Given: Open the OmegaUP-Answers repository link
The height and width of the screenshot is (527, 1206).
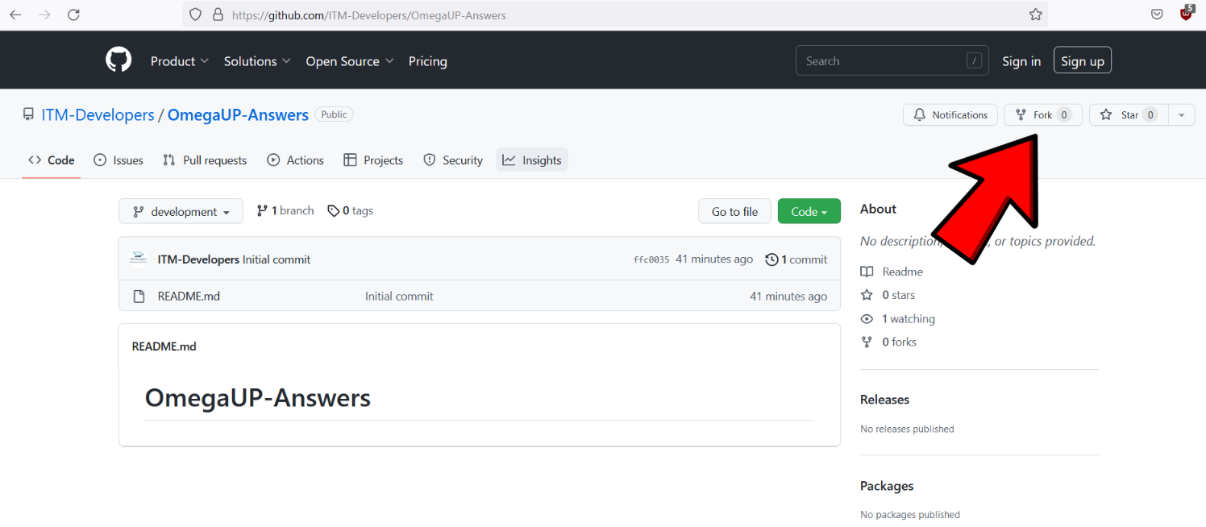Looking at the screenshot, I should pyautogui.click(x=238, y=115).
